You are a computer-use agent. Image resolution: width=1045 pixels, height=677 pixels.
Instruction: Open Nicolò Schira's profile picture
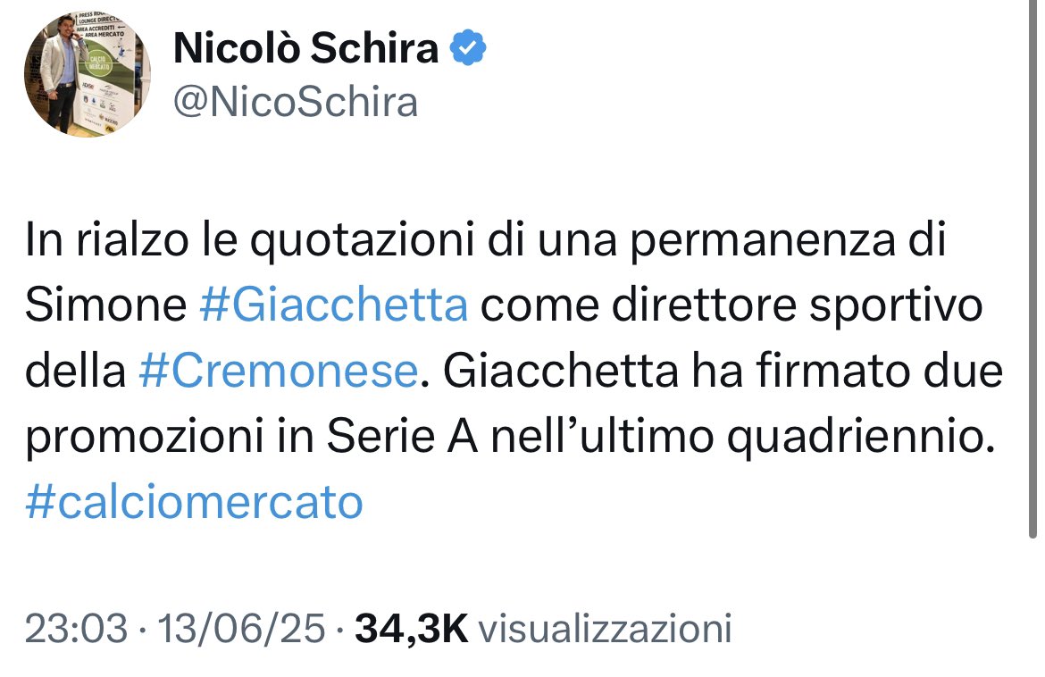pos(88,74)
